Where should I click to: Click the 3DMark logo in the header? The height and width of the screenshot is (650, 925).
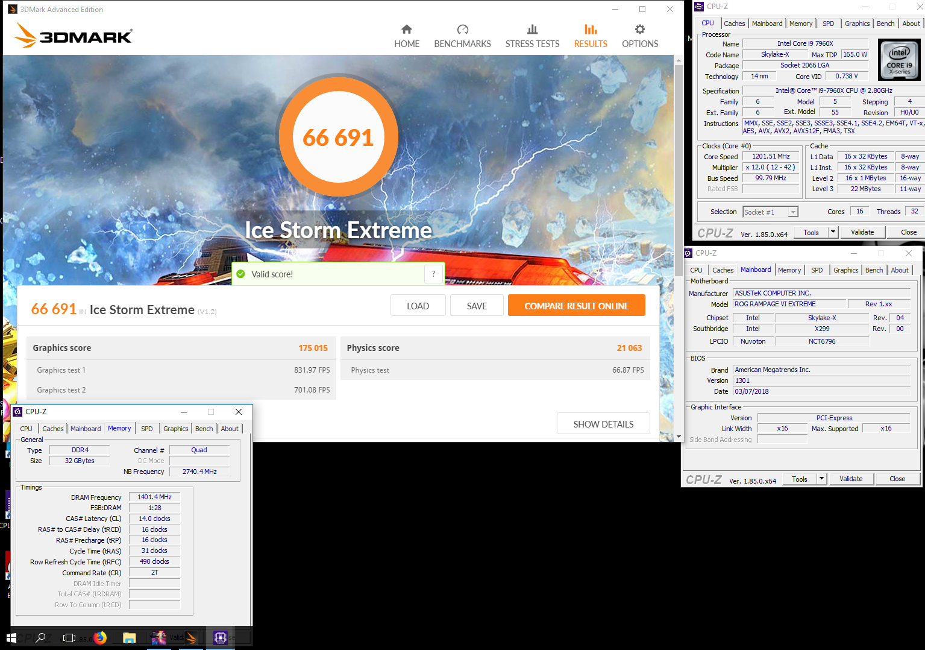(x=73, y=35)
